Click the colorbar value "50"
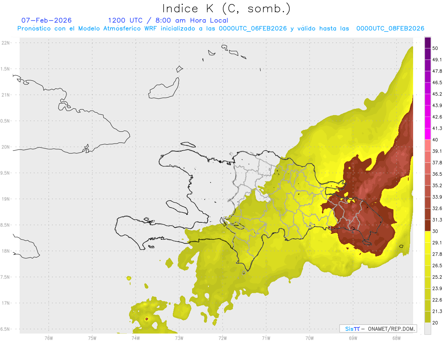 point(435,48)
